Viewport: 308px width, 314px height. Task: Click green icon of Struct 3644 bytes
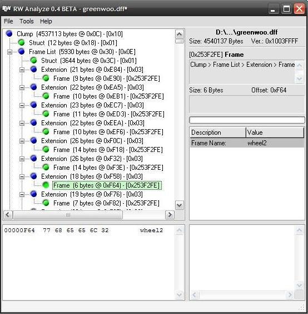click(x=33, y=60)
